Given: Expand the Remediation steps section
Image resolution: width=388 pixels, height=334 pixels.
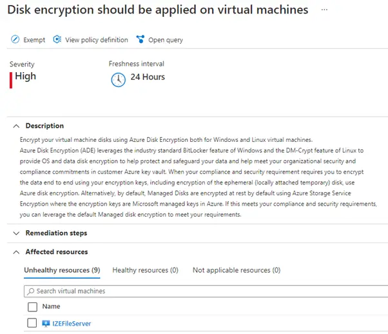Looking at the screenshot, I should (15, 233).
